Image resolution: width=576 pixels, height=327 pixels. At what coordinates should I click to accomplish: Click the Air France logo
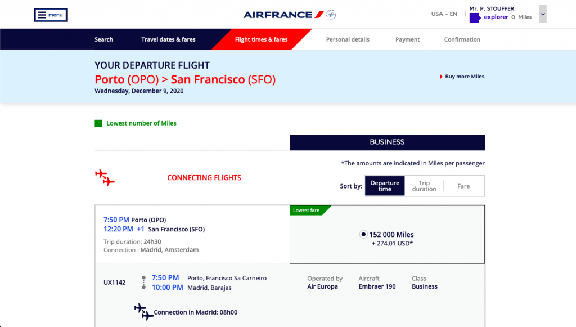(x=283, y=15)
